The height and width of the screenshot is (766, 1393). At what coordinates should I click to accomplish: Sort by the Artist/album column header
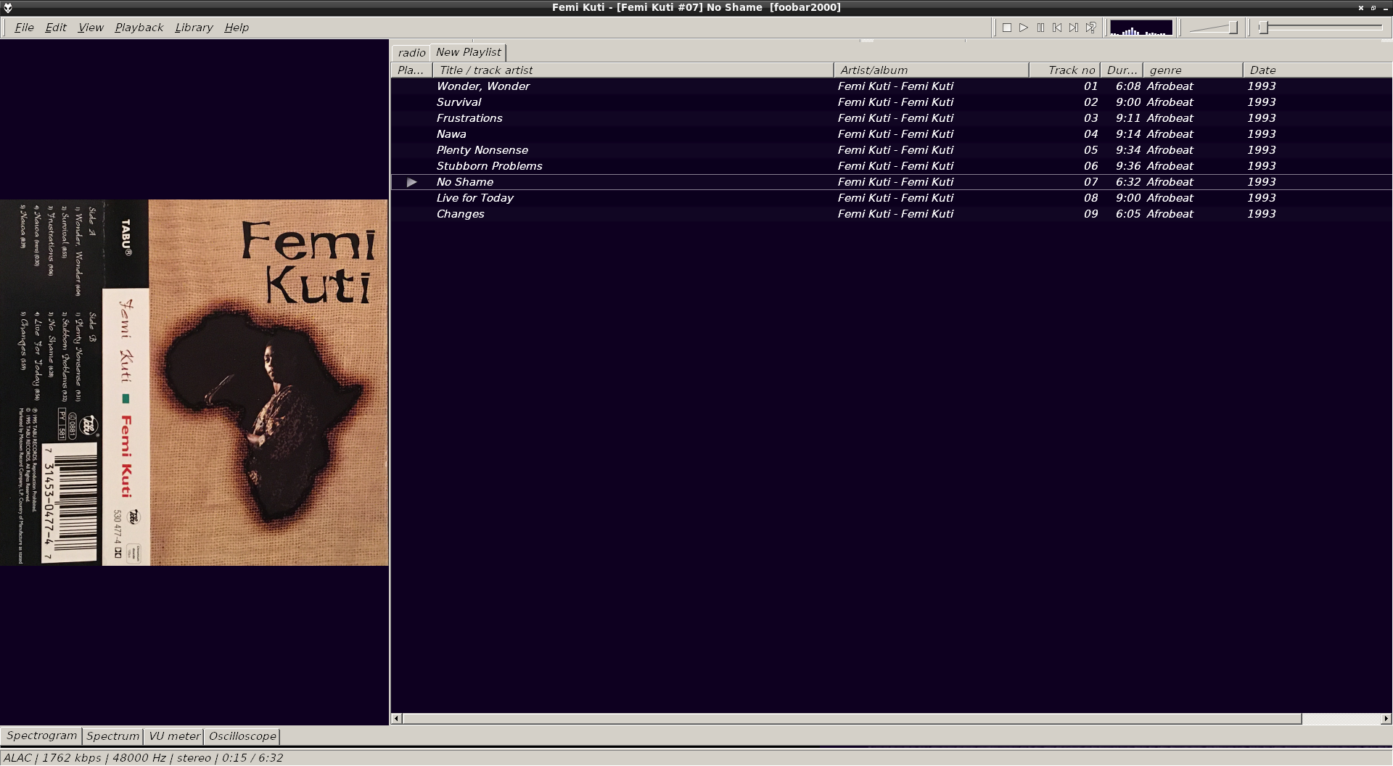tap(931, 70)
